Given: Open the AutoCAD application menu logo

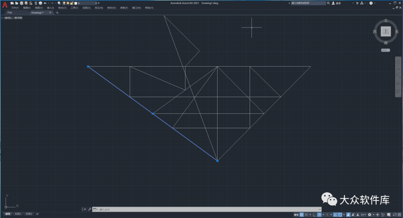Looking at the screenshot, I should click(x=4, y=4).
